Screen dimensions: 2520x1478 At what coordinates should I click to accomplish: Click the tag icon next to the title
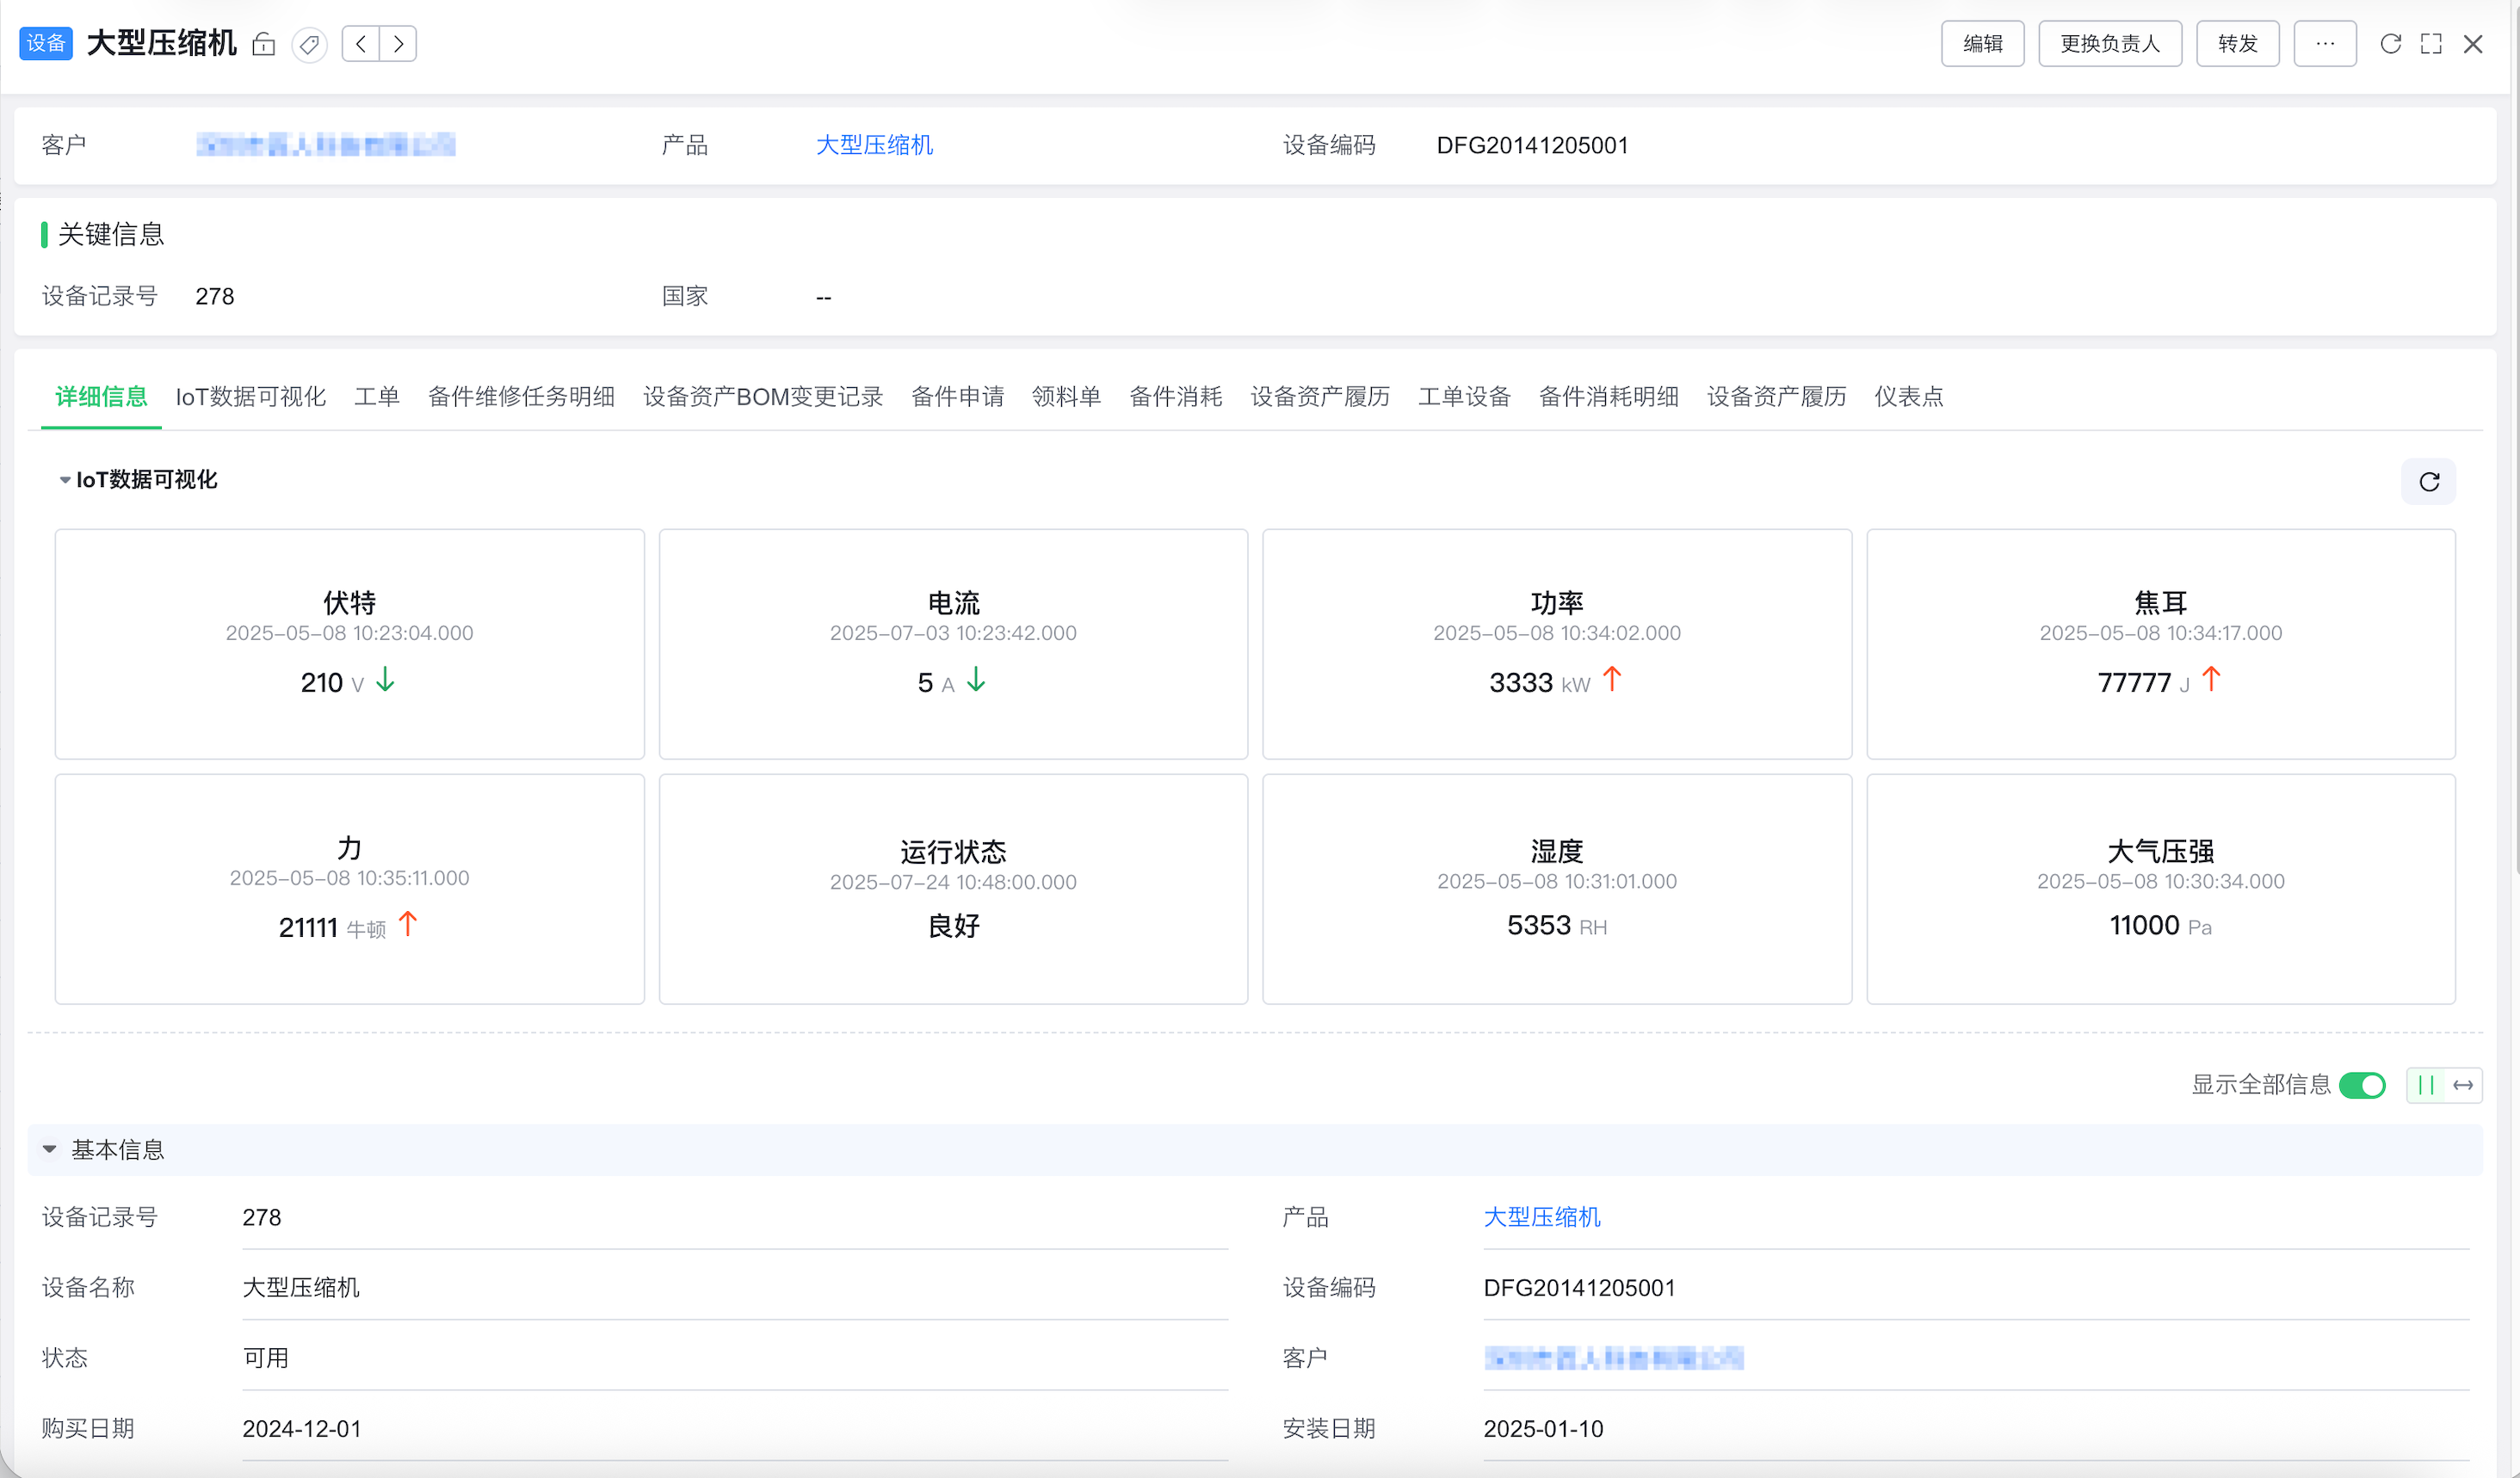[310, 44]
